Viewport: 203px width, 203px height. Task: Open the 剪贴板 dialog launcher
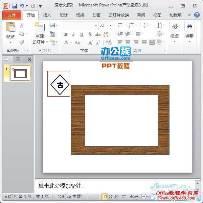coord(27,50)
